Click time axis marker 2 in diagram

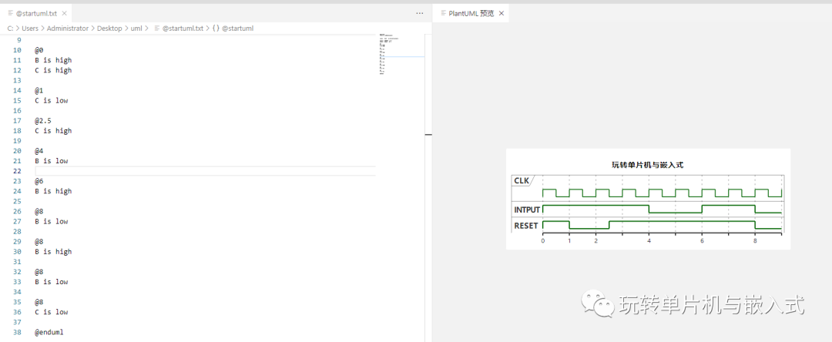point(595,241)
